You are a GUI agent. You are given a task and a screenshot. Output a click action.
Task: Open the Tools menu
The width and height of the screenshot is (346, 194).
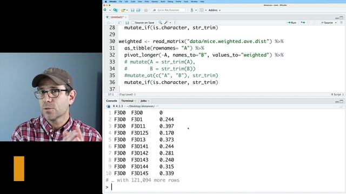[186, 2]
